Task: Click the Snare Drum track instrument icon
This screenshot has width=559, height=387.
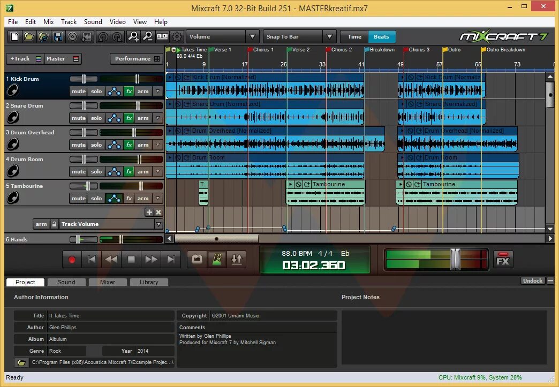Action: click(x=13, y=117)
